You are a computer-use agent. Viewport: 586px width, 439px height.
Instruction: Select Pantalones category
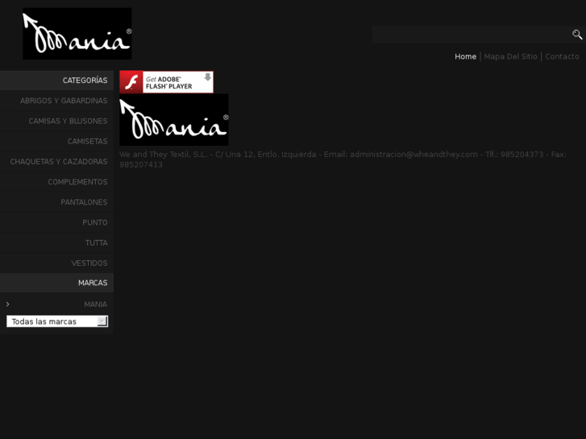pyautogui.click(x=56, y=202)
